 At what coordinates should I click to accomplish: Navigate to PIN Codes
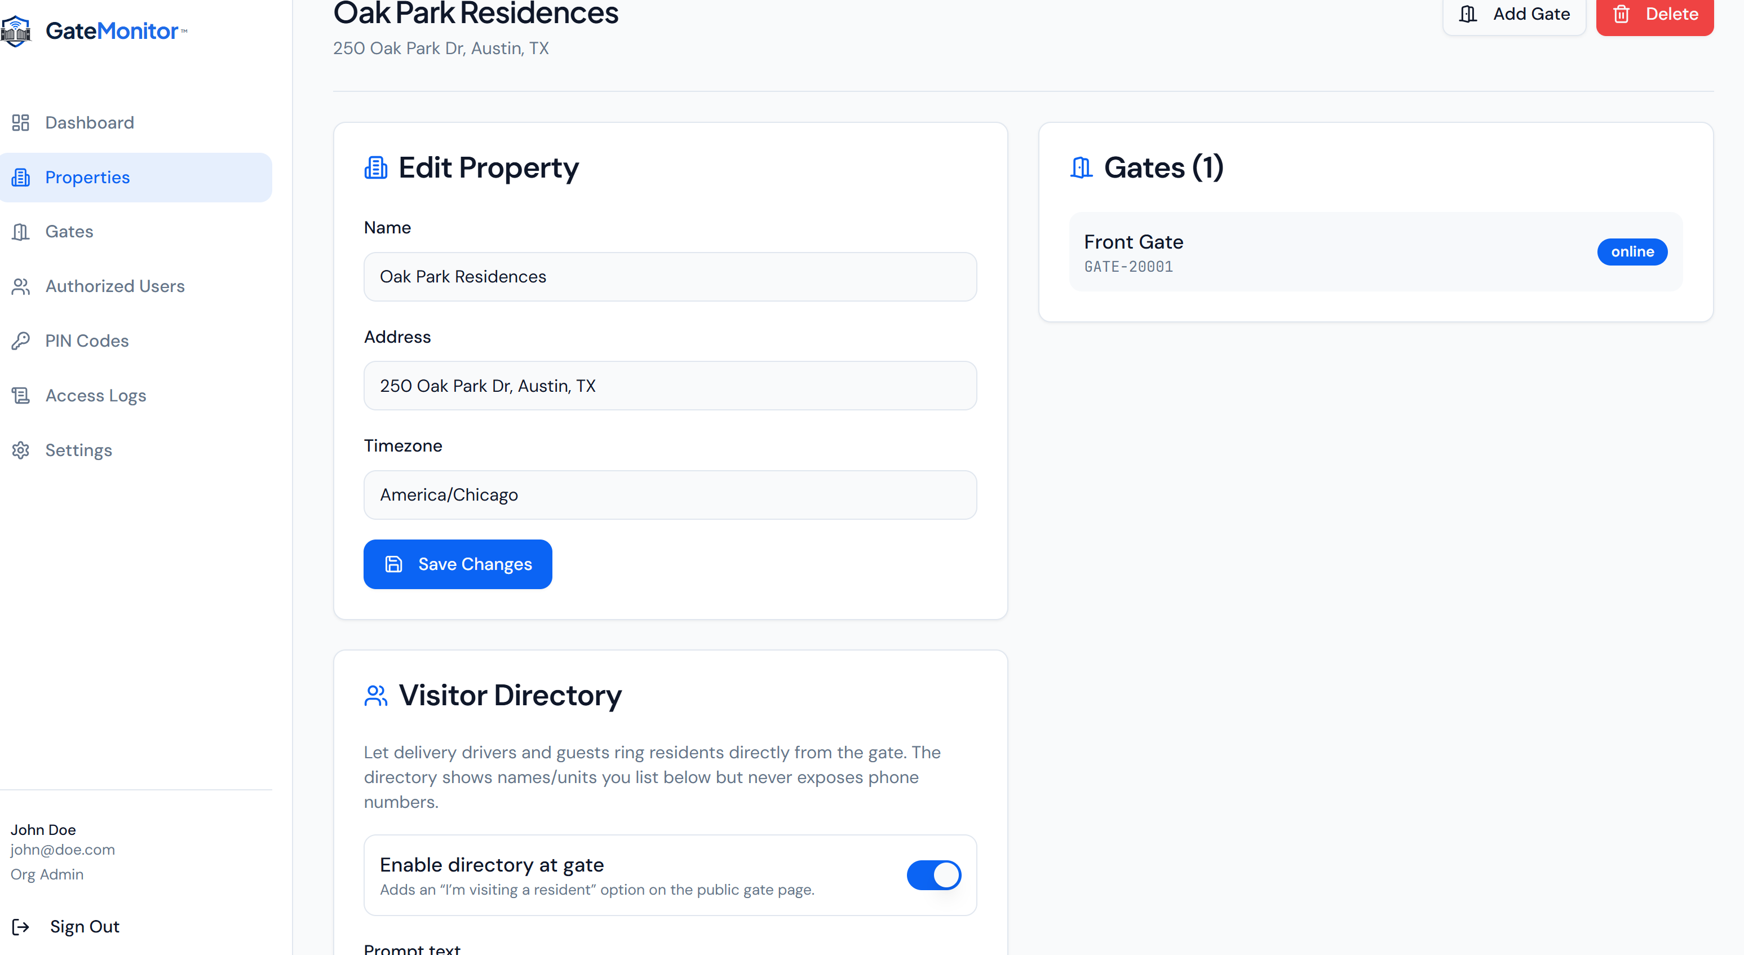click(136, 341)
